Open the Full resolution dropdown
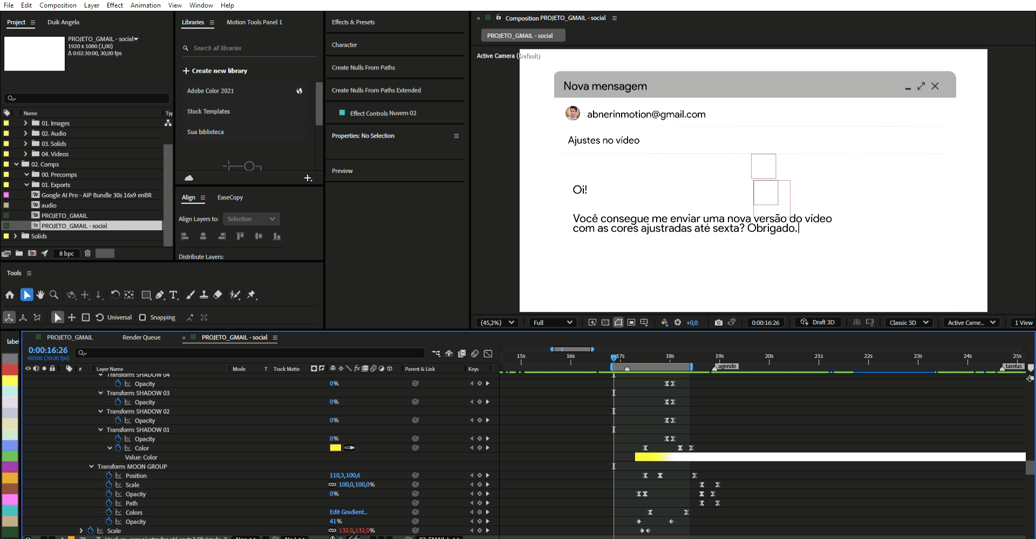 pyautogui.click(x=553, y=322)
